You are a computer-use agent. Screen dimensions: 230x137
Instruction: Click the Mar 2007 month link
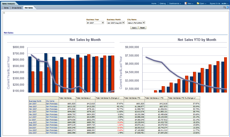33,109
